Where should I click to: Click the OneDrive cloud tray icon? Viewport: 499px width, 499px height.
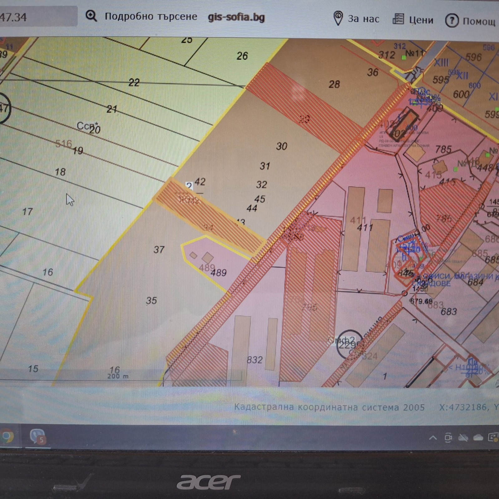tap(478, 438)
